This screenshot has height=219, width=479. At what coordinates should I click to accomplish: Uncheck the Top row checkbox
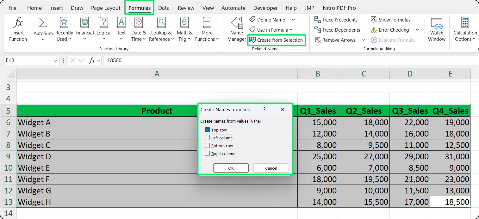point(208,130)
